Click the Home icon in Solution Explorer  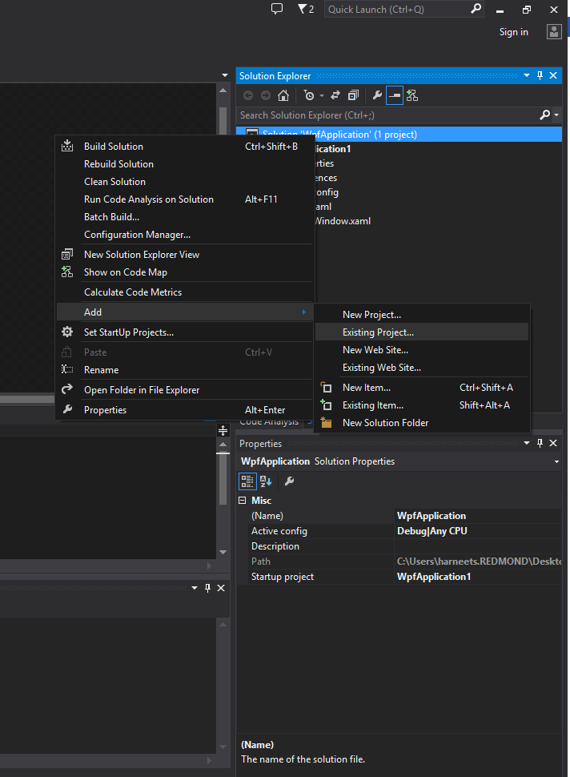tap(283, 95)
